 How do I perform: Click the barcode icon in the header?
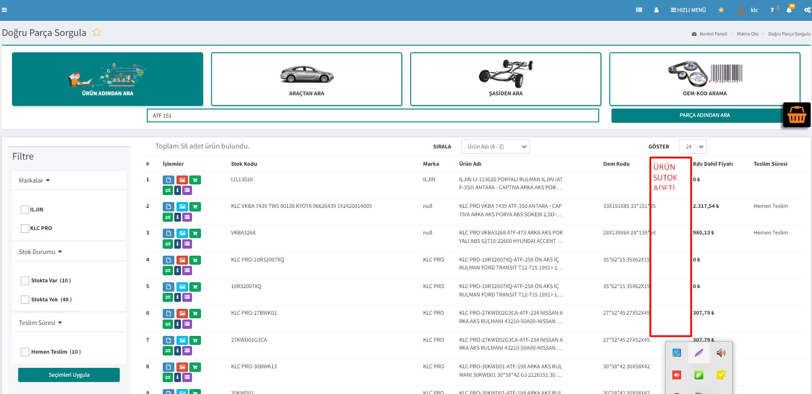pyautogui.click(x=639, y=10)
